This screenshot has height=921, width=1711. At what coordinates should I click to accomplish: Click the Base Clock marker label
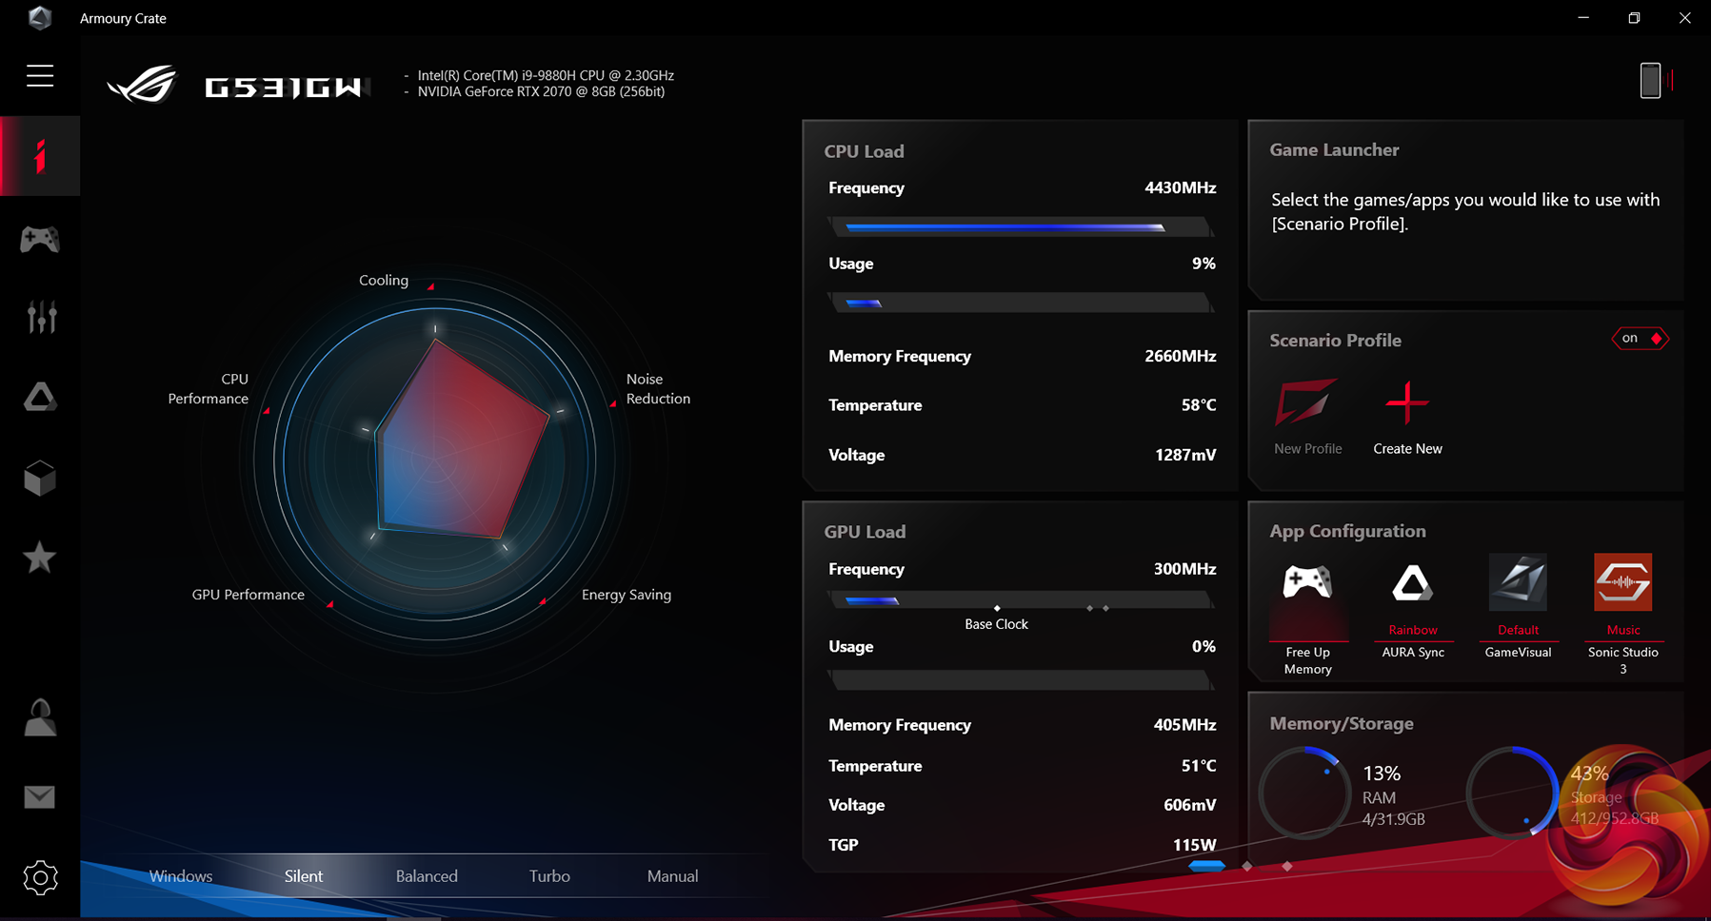pos(996,624)
